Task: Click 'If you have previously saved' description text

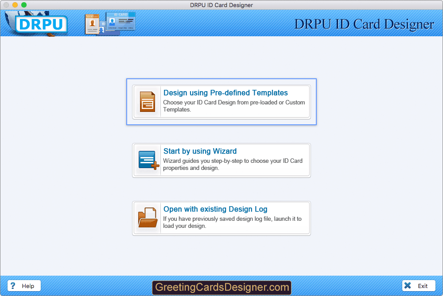Action: [232, 223]
